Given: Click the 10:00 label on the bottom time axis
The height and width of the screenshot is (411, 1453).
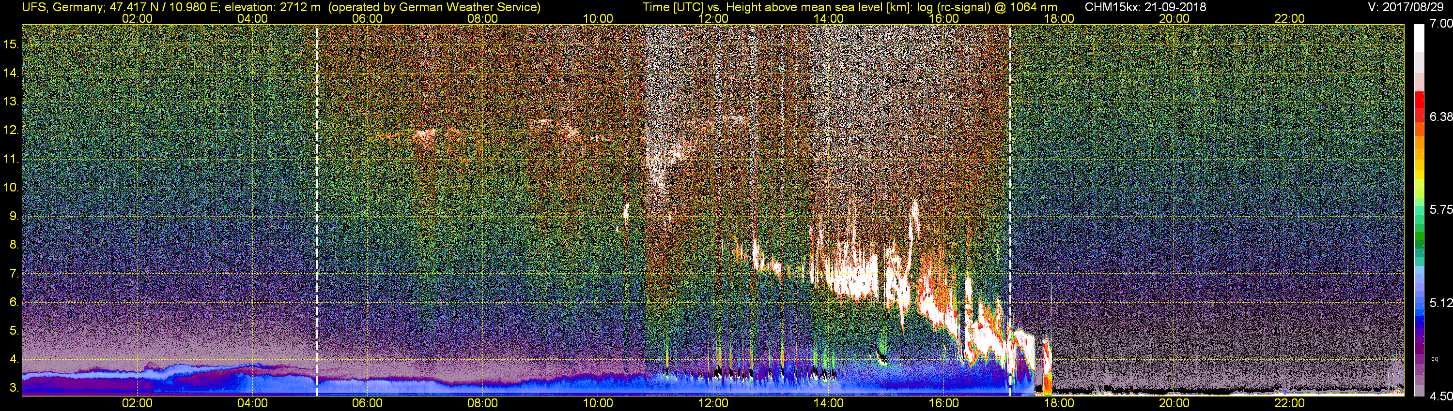Looking at the screenshot, I should 598,403.
